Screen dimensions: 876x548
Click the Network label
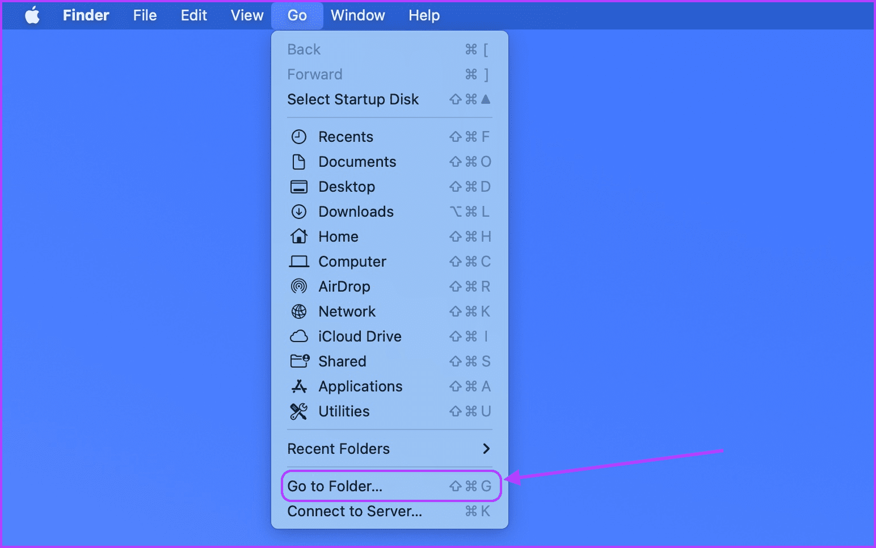point(347,311)
